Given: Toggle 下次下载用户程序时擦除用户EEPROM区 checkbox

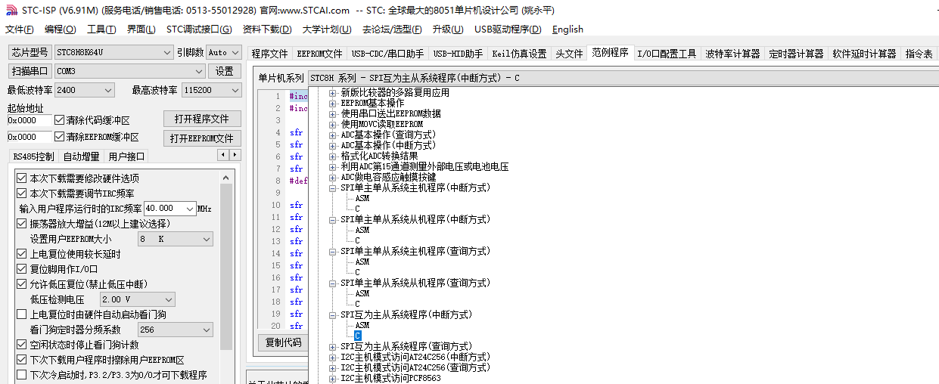Looking at the screenshot, I should [x=21, y=360].
